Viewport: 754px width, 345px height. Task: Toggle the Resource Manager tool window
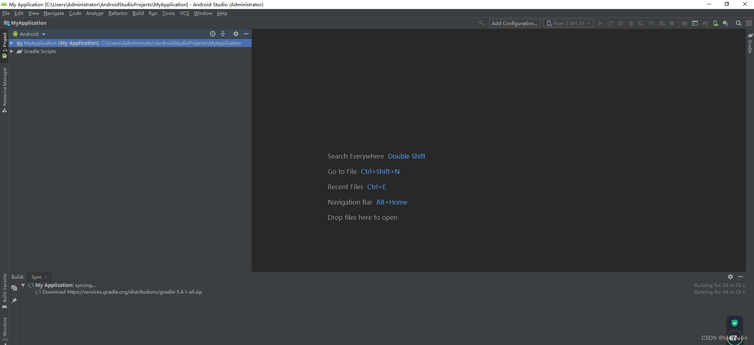[4, 90]
